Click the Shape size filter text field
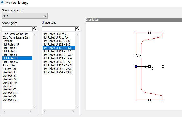Viewport: 182px width, 117px height. (x=59, y=28)
